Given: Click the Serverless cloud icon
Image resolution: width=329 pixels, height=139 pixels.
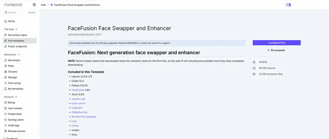Looking at the screenshot, I should coord(6,60).
